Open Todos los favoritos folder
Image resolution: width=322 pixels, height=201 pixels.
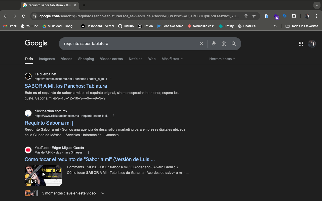click(302, 26)
